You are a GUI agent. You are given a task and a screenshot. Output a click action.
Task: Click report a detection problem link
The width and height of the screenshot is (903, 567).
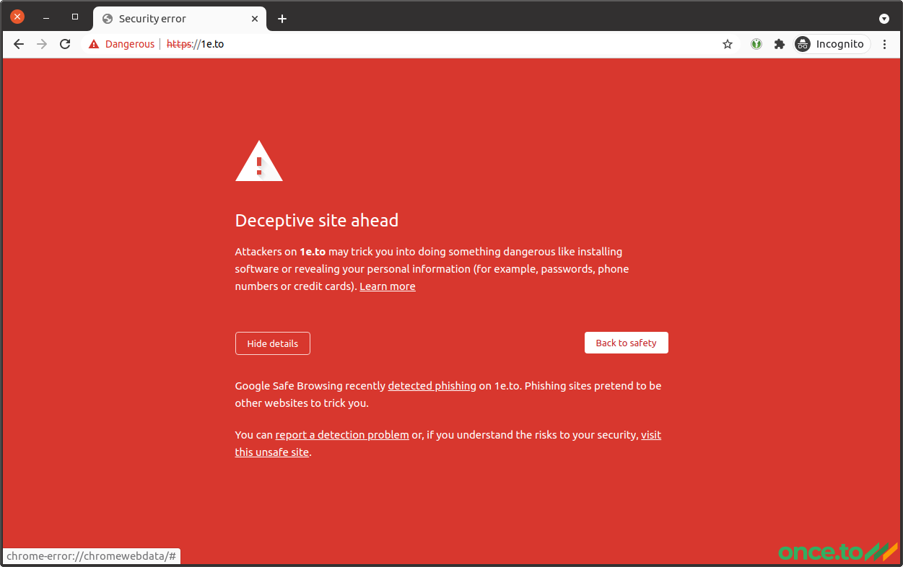coord(342,435)
